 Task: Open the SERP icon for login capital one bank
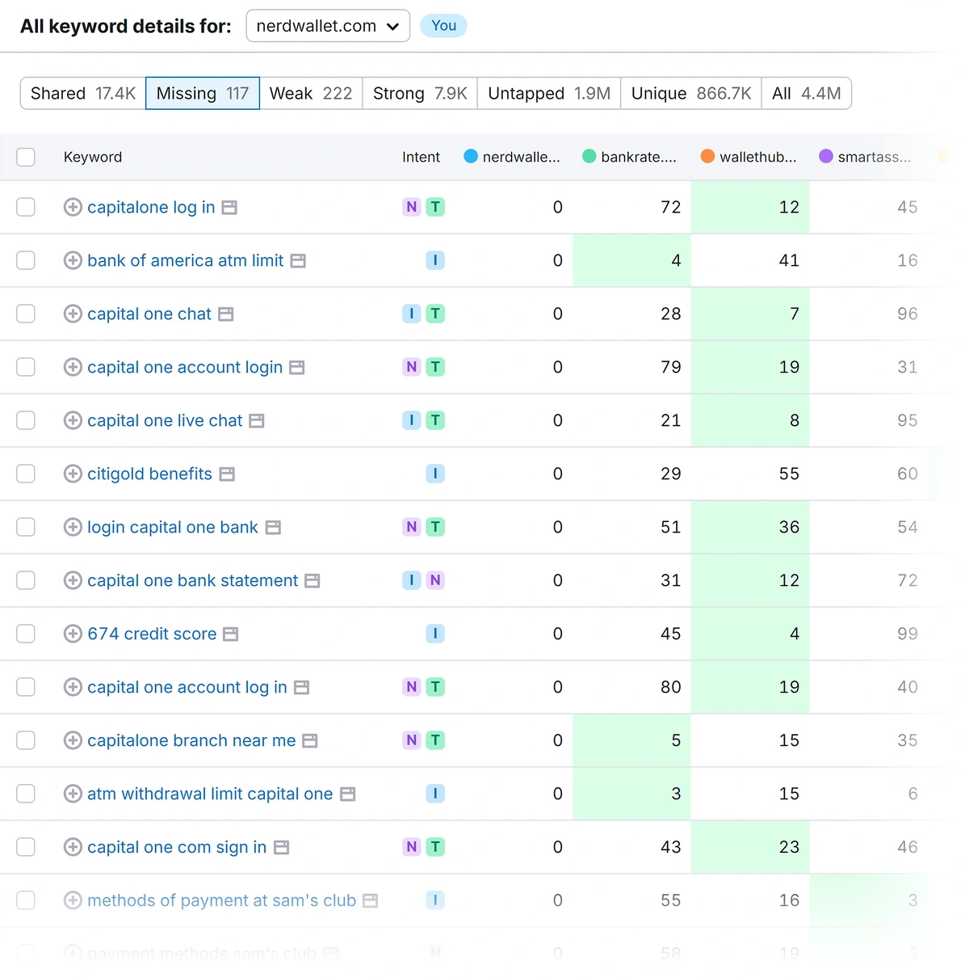(x=273, y=528)
